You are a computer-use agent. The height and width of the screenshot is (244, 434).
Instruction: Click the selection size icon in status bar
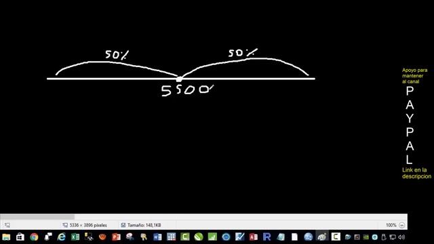7,225
